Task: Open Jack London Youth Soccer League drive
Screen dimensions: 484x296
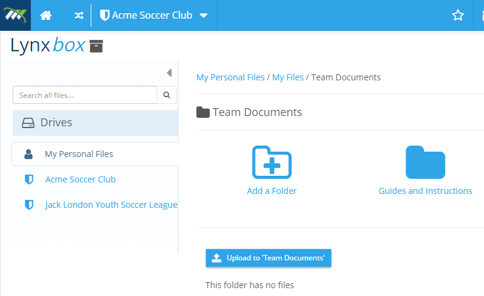Action: point(111,205)
